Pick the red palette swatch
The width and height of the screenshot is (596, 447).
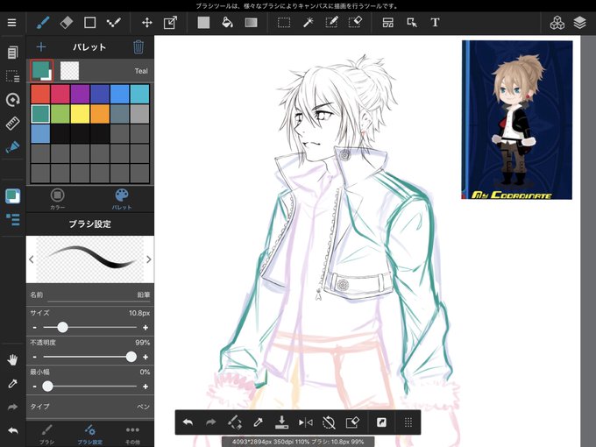(40, 94)
